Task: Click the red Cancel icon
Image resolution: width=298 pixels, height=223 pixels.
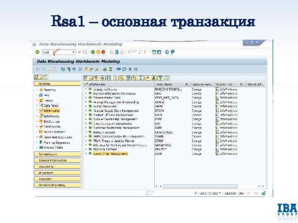Action: coord(103,52)
